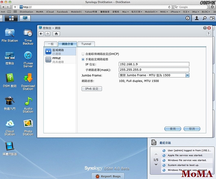The width and height of the screenshot is (216, 179).
Task: Go back in control panel window
Action: tap(41, 34)
